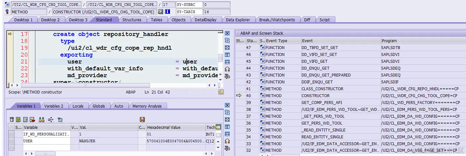Switch to Desktop 1 tab
This screenshot has width=466, height=156.
click(x=23, y=20)
